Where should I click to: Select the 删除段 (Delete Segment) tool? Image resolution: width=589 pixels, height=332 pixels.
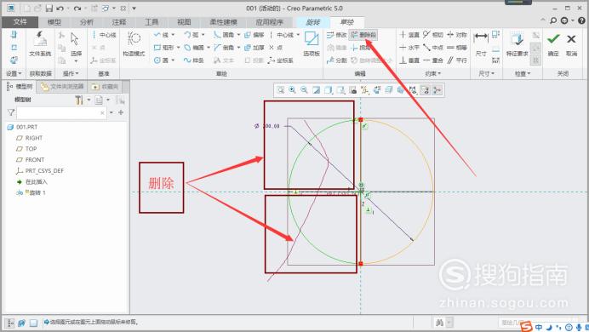coord(363,35)
